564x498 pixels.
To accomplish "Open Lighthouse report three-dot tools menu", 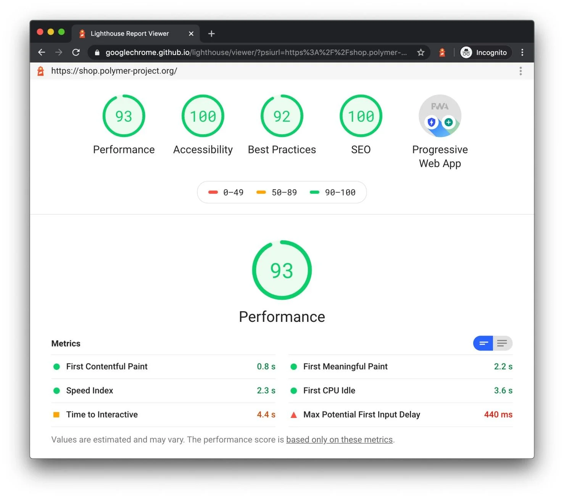I will 520,71.
